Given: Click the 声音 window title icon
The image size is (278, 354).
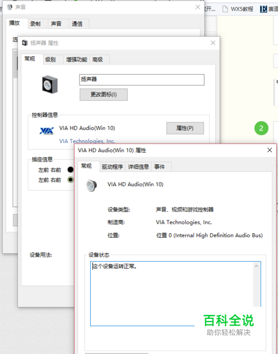Looking at the screenshot, I should click(9, 7).
